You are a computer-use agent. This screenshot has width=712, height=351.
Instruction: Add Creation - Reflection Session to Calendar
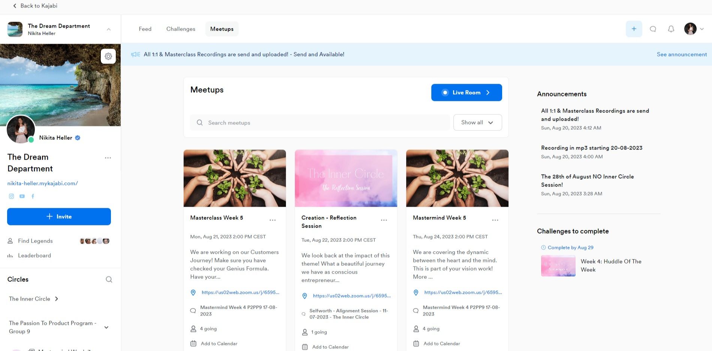coord(331,347)
